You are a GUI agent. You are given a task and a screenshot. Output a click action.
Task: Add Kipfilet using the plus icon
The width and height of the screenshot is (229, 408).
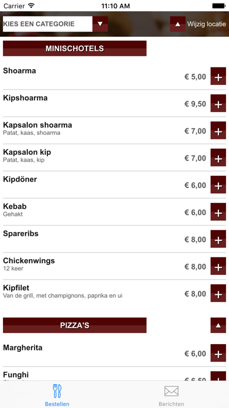(x=218, y=293)
